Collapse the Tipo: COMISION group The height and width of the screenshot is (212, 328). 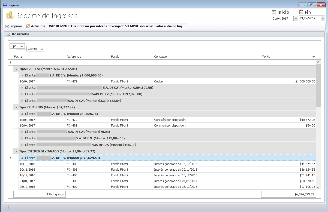[x=16, y=107]
